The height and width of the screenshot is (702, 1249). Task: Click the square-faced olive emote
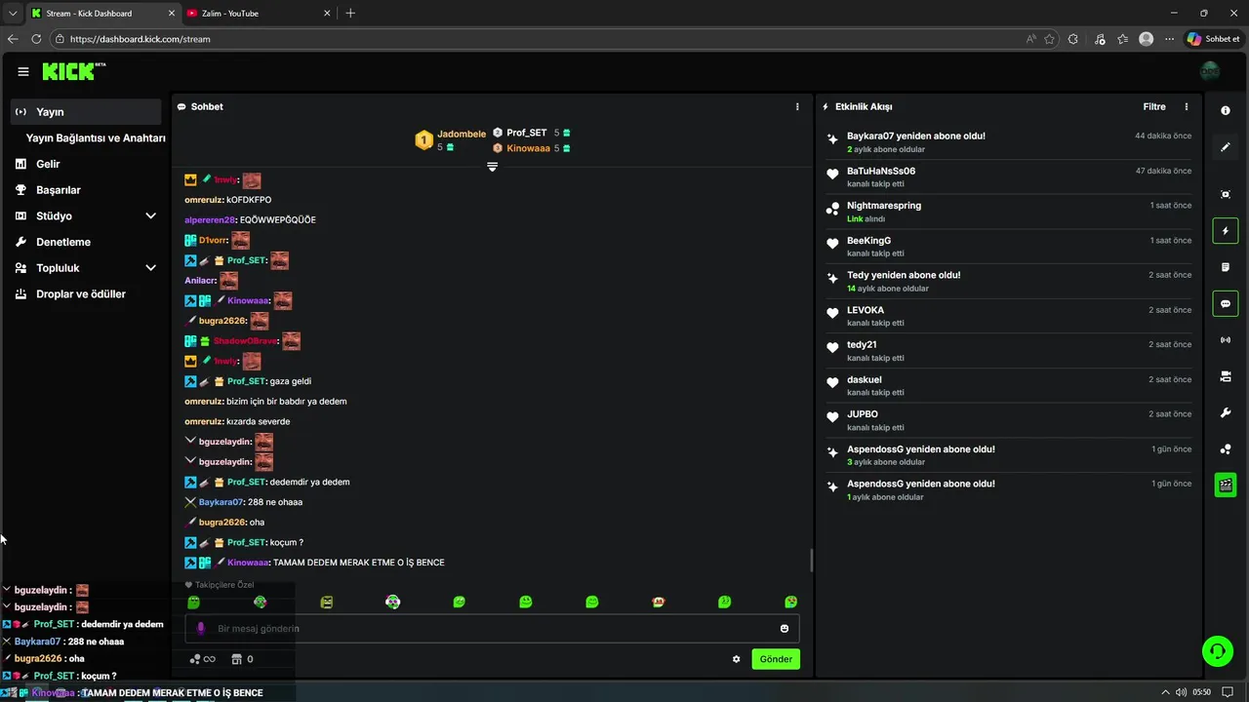[327, 603]
